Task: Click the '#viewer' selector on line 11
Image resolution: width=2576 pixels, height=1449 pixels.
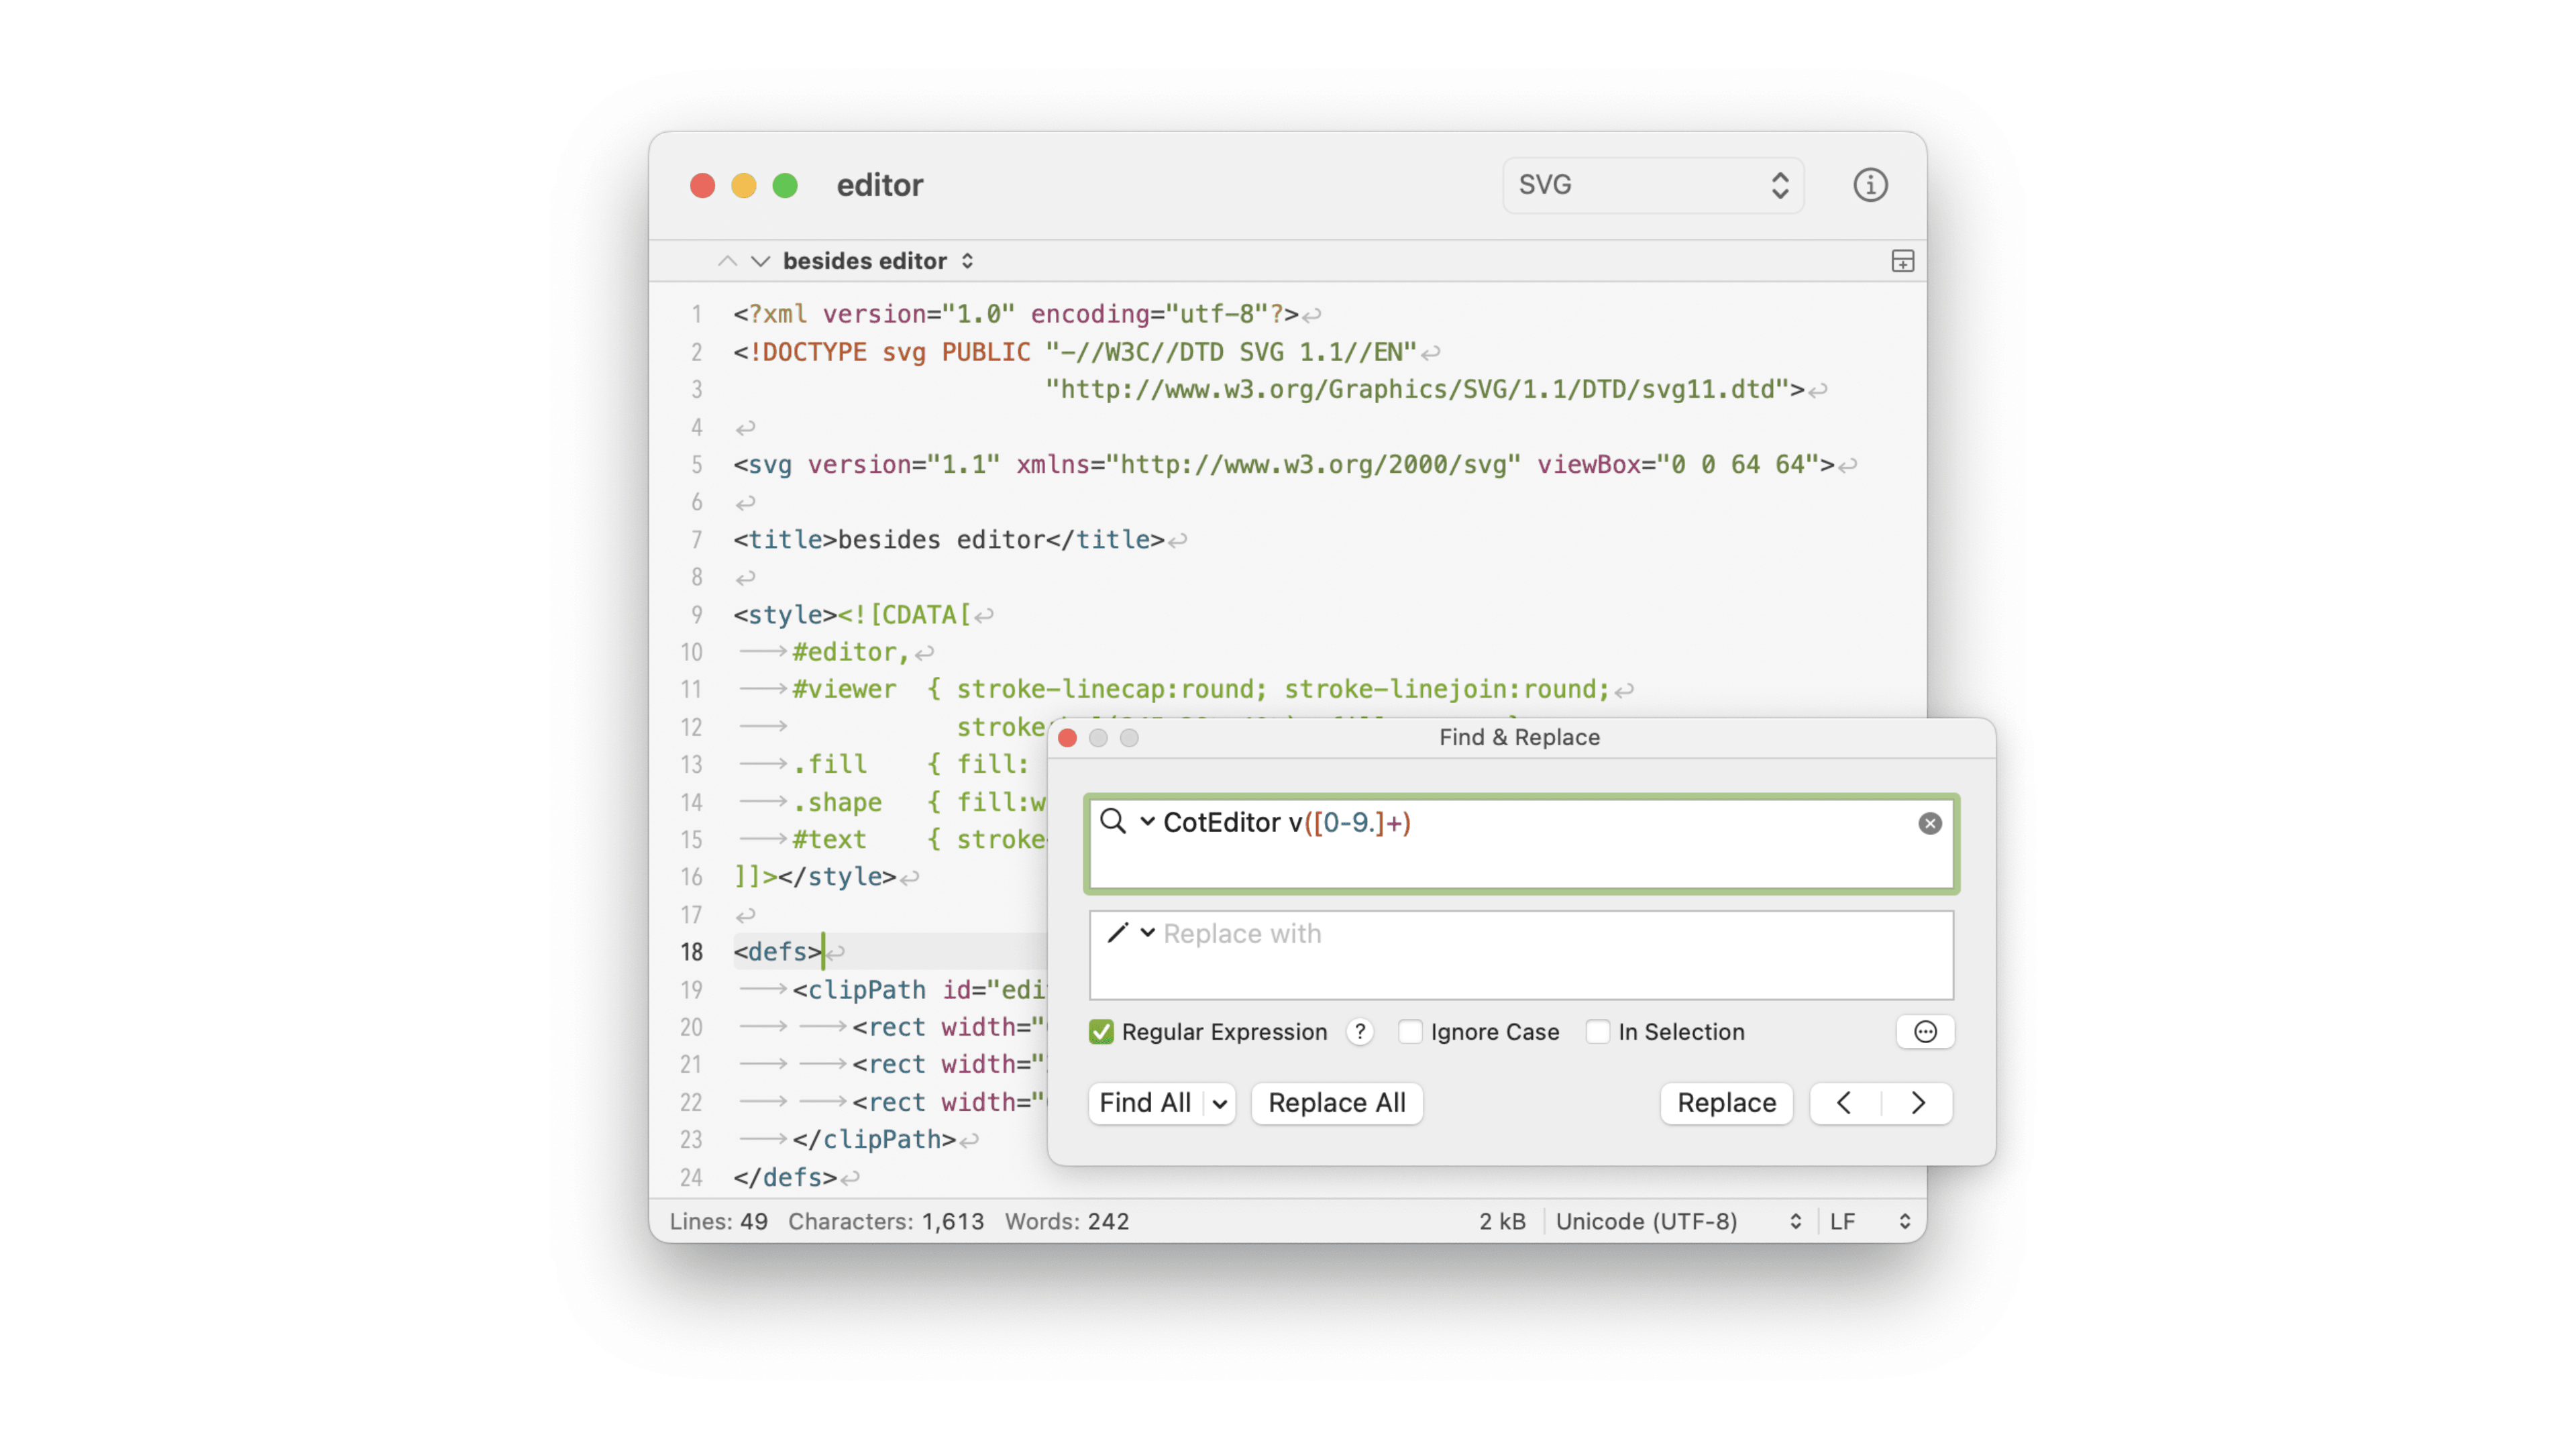Action: (844, 689)
